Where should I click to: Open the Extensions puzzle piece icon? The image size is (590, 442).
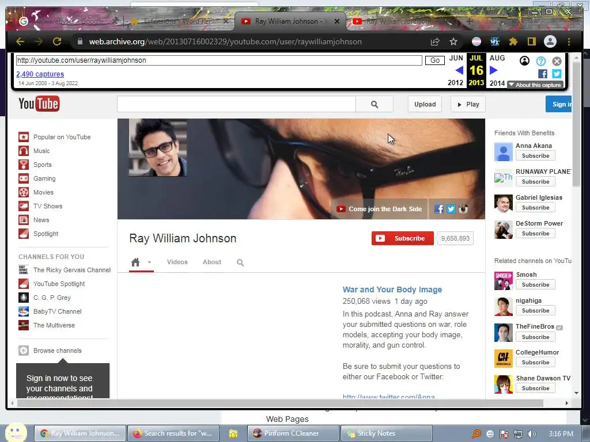(513, 41)
